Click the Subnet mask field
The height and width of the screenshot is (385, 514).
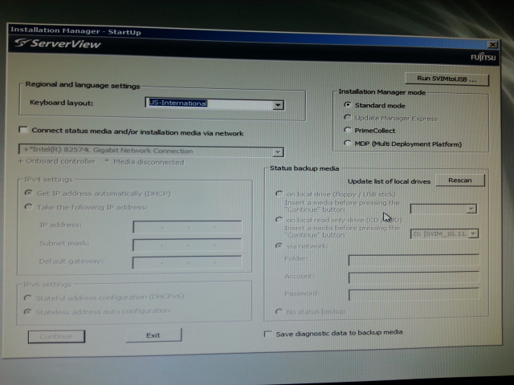point(187,245)
